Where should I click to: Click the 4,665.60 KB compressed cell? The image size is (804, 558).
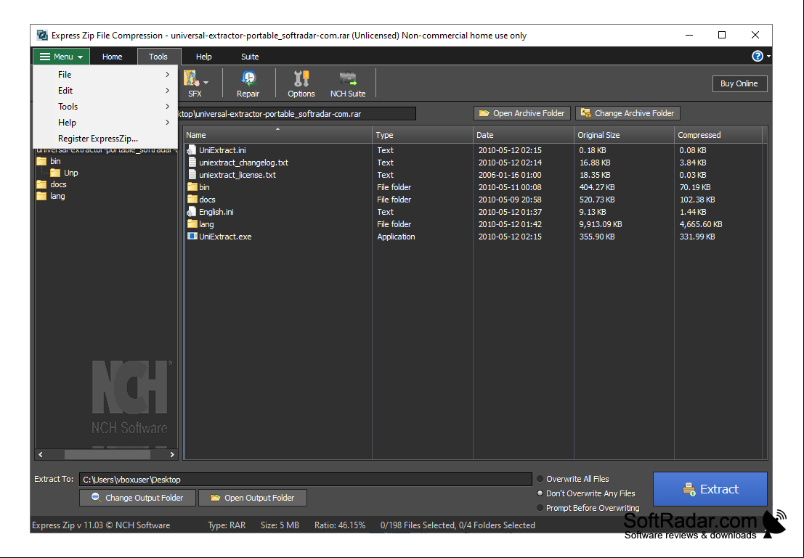coord(700,224)
